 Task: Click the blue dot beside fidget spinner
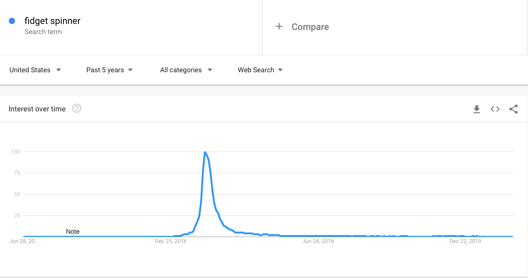[x=11, y=21]
